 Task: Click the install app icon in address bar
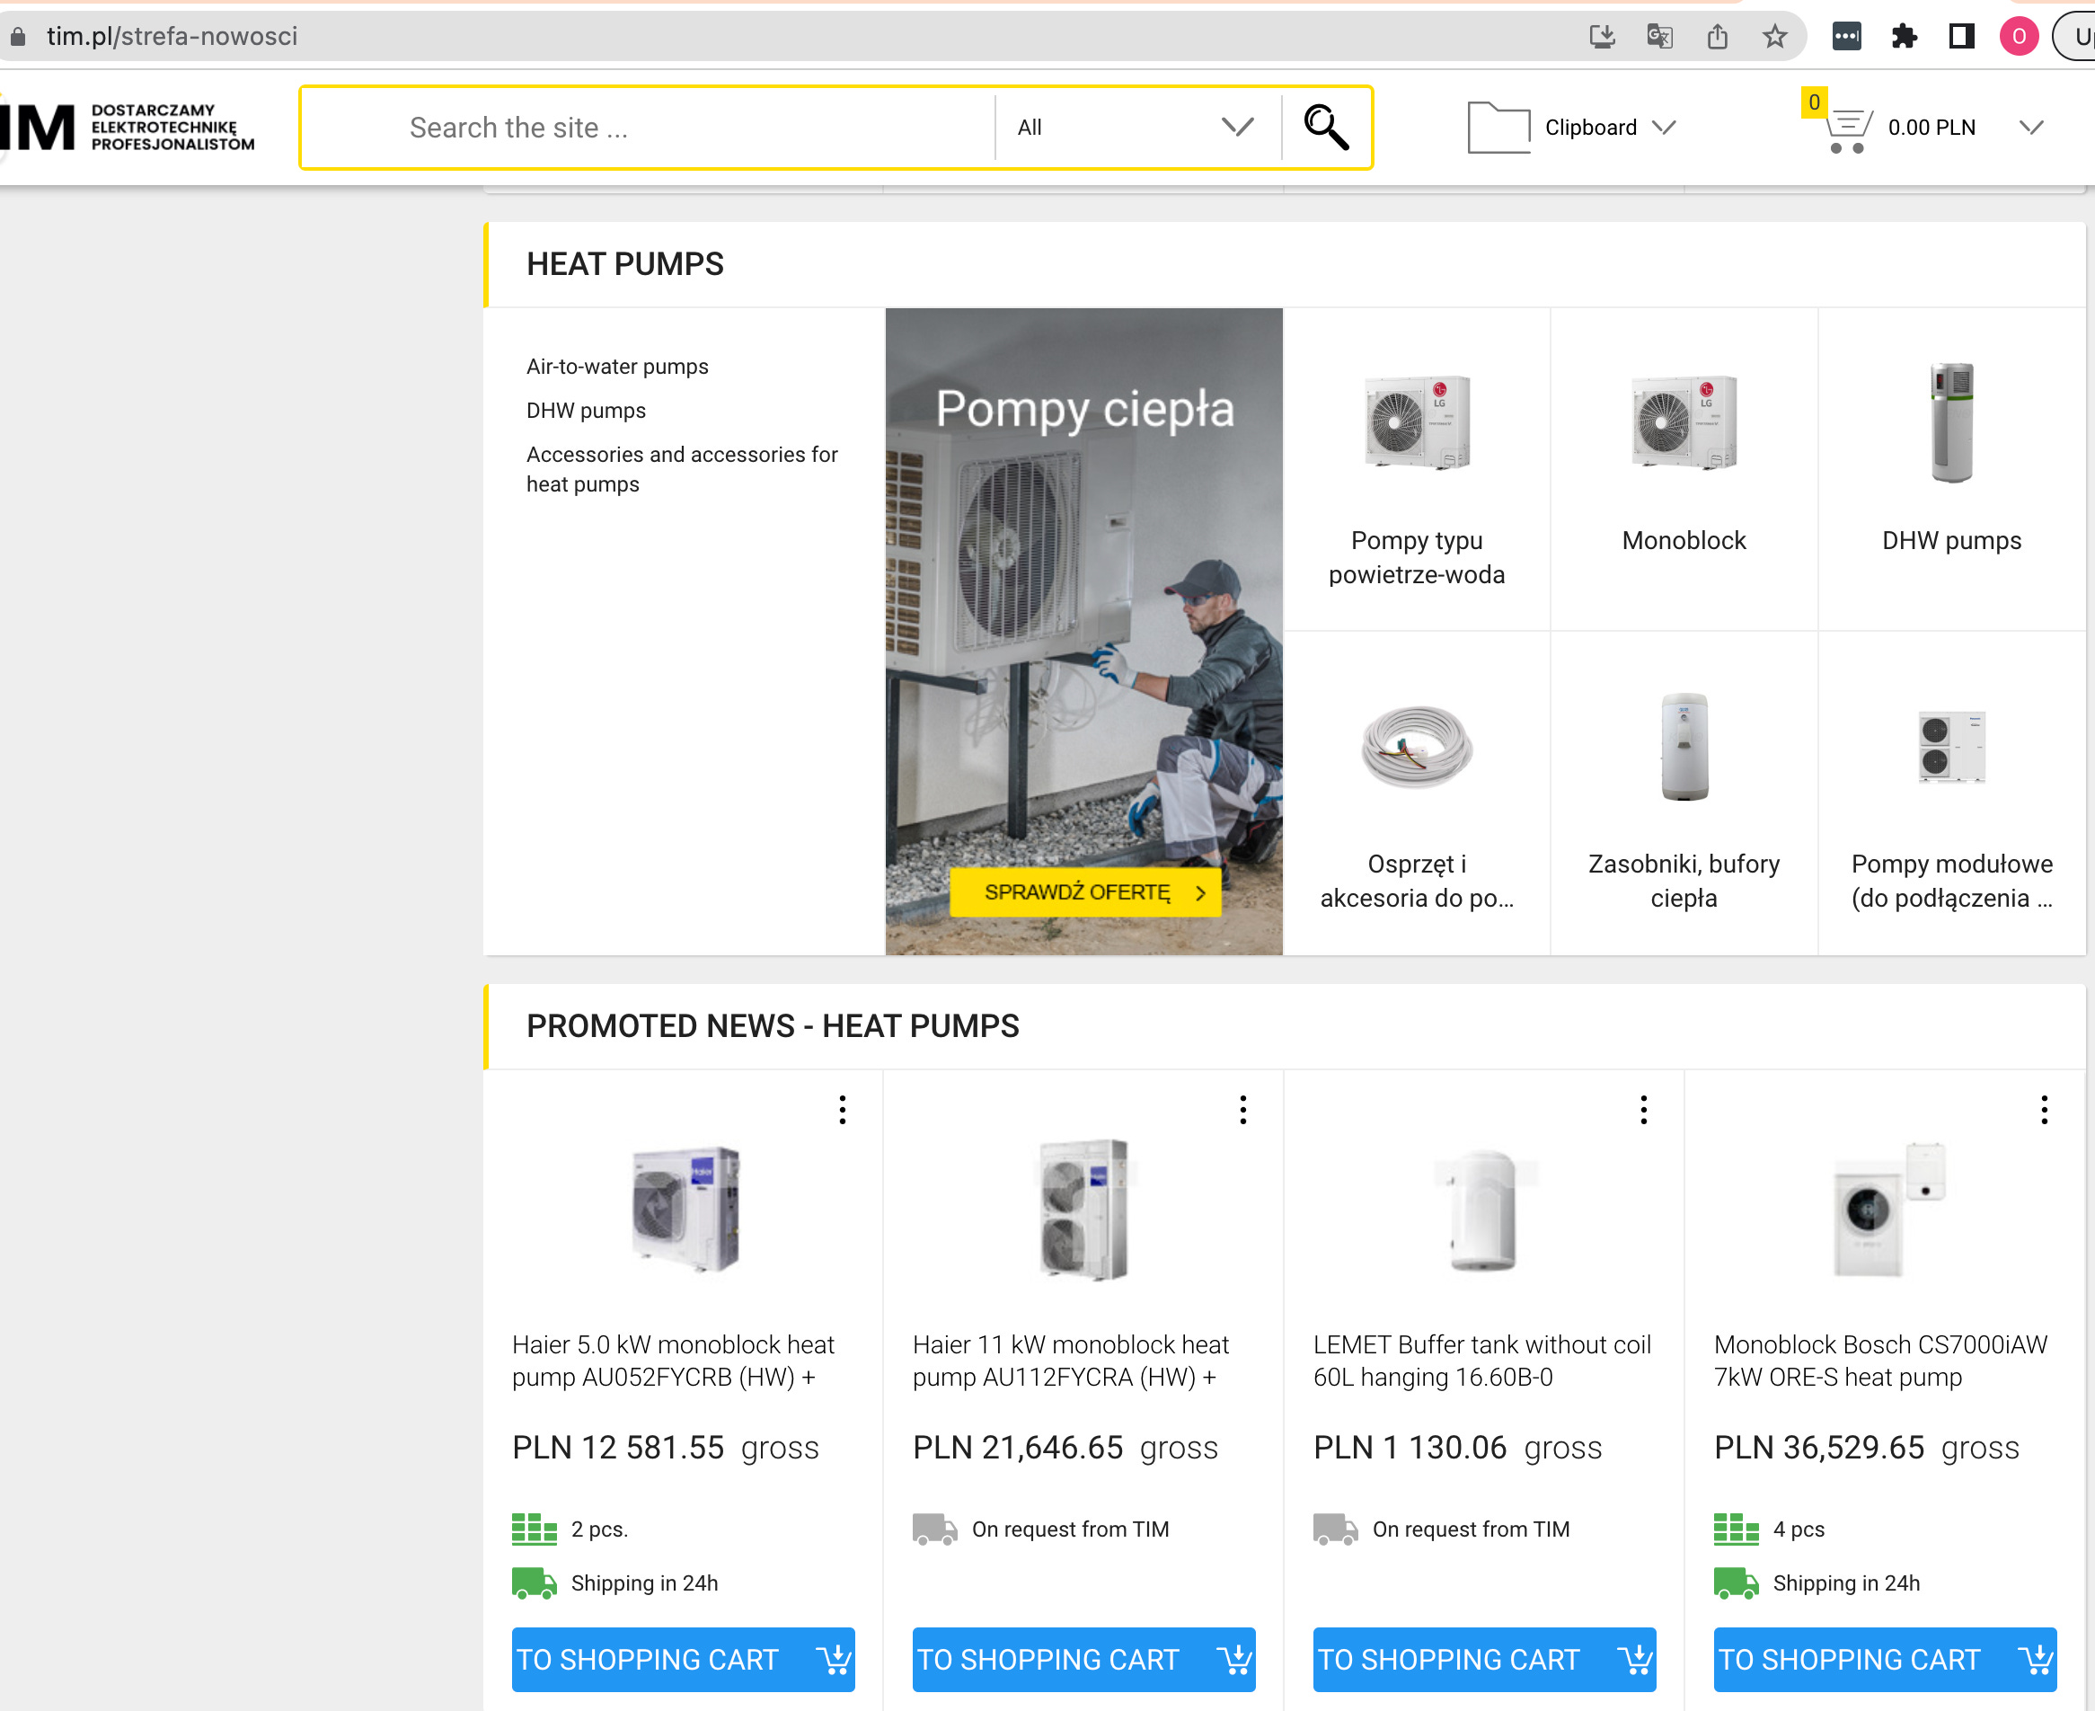pos(1603,37)
